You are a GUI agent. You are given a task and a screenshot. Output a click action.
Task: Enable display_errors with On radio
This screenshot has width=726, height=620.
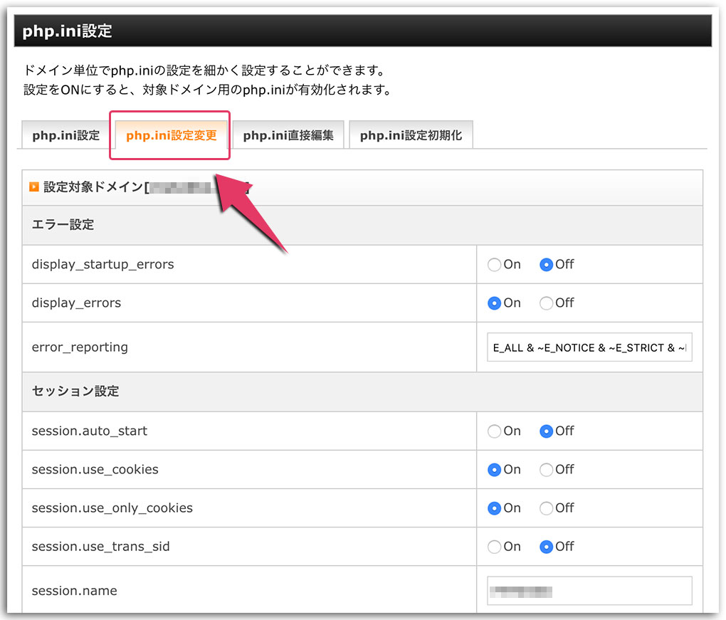[x=494, y=303]
